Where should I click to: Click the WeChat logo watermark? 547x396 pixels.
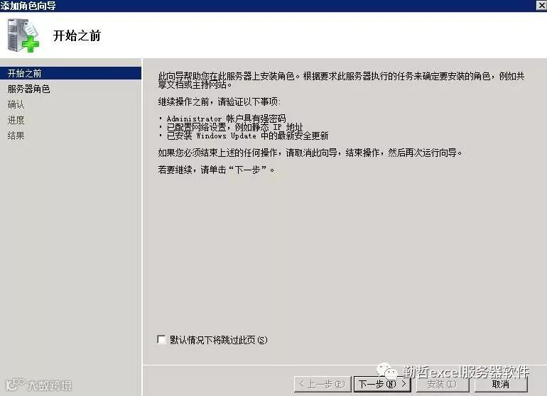pyautogui.click(x=386, y=371)
